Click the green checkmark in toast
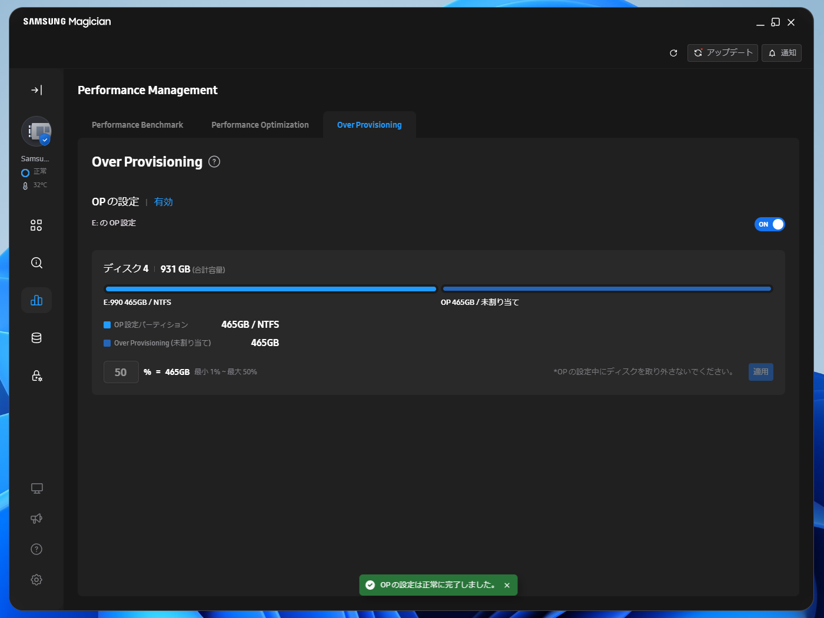Viewport: 824px width, 618px height. 370,585
